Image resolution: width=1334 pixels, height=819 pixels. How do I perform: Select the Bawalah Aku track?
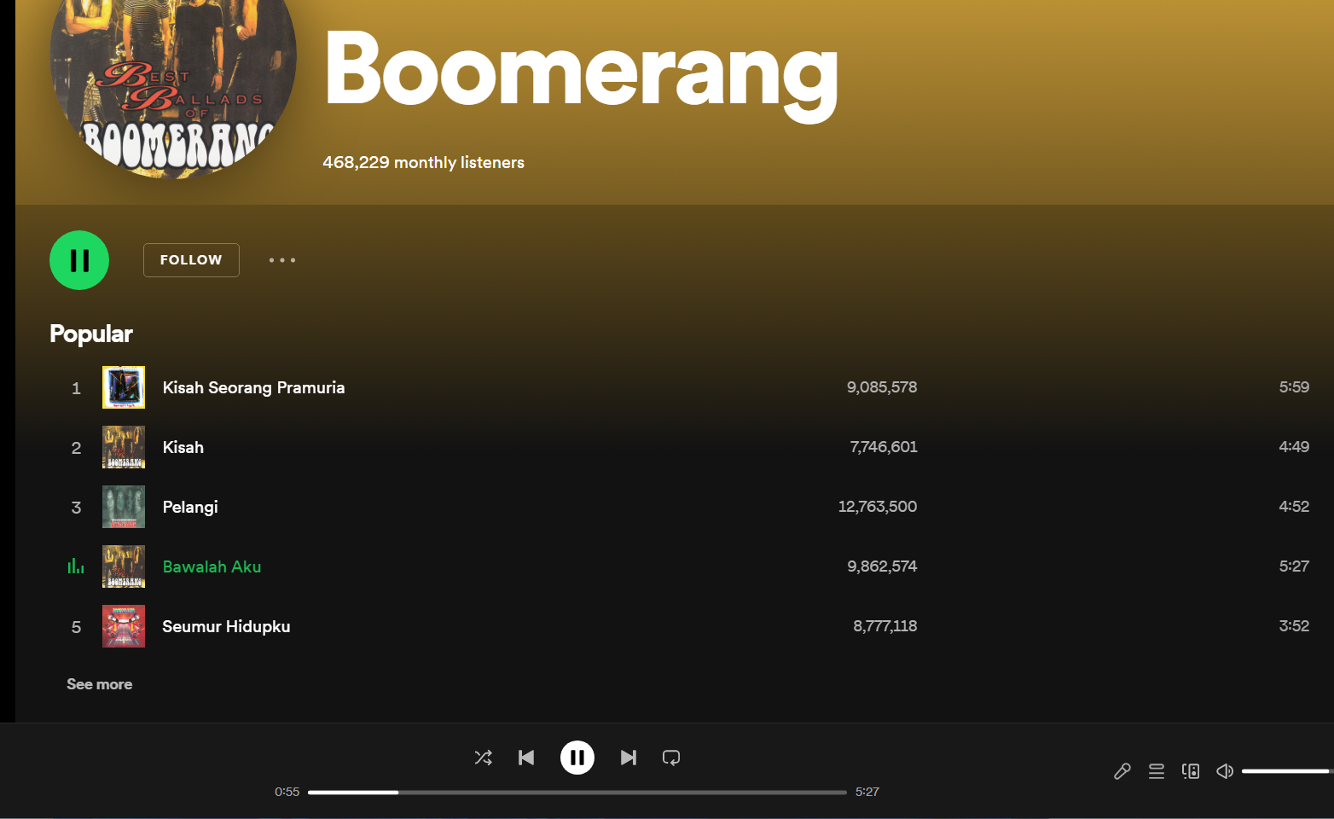(x=212, y=566)
